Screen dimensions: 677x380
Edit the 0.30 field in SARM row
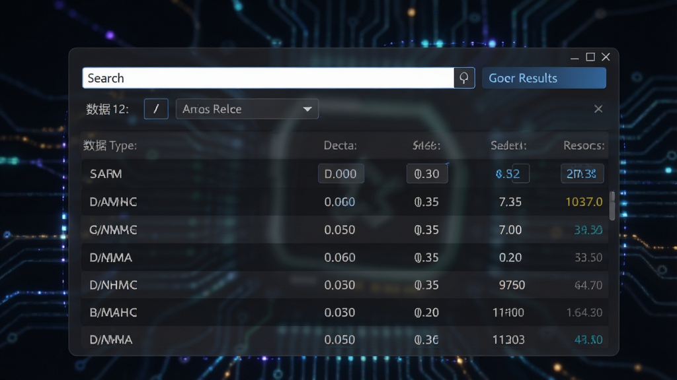[426, 174]
